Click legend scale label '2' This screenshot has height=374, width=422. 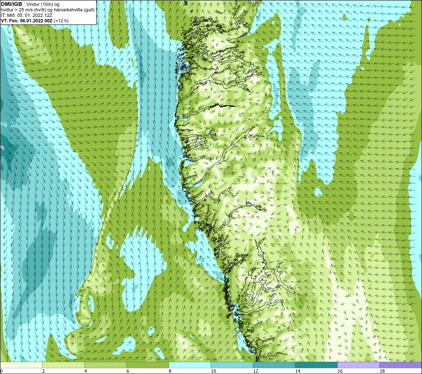pos(43,371)
